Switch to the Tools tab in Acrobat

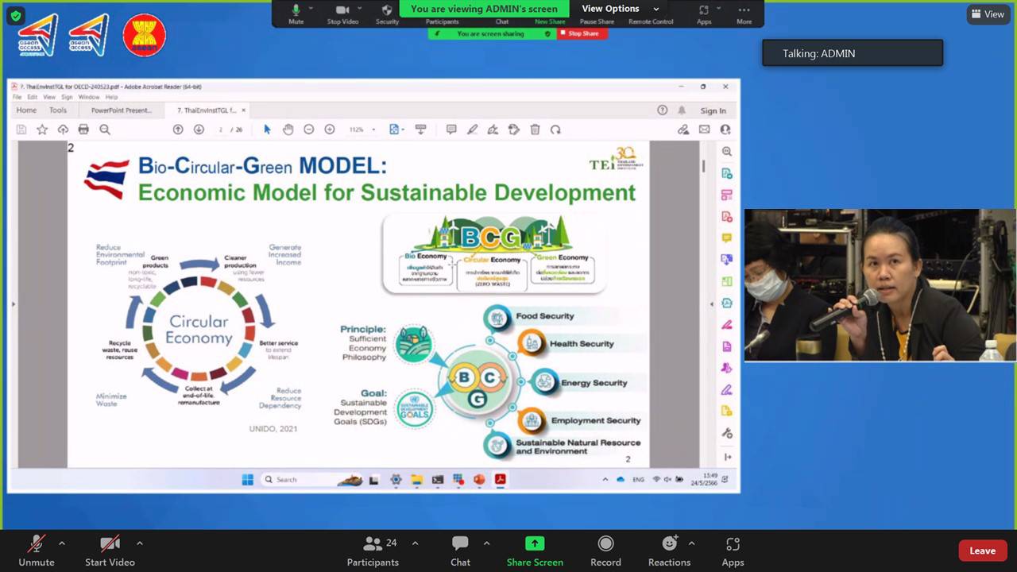[58, 110]
